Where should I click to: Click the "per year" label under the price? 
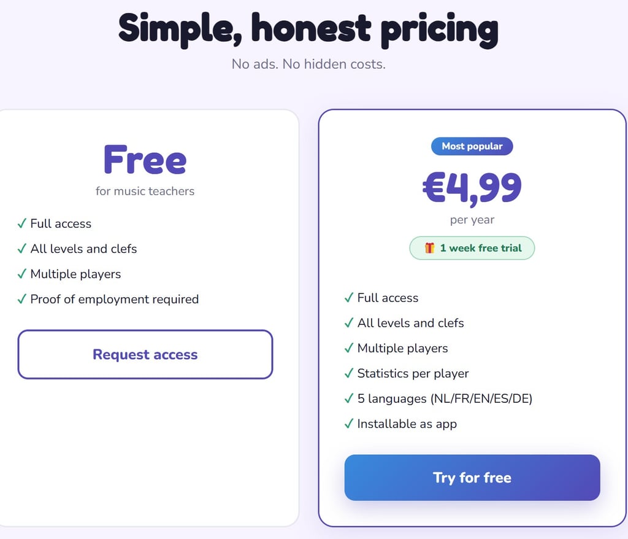pos(472,220)
